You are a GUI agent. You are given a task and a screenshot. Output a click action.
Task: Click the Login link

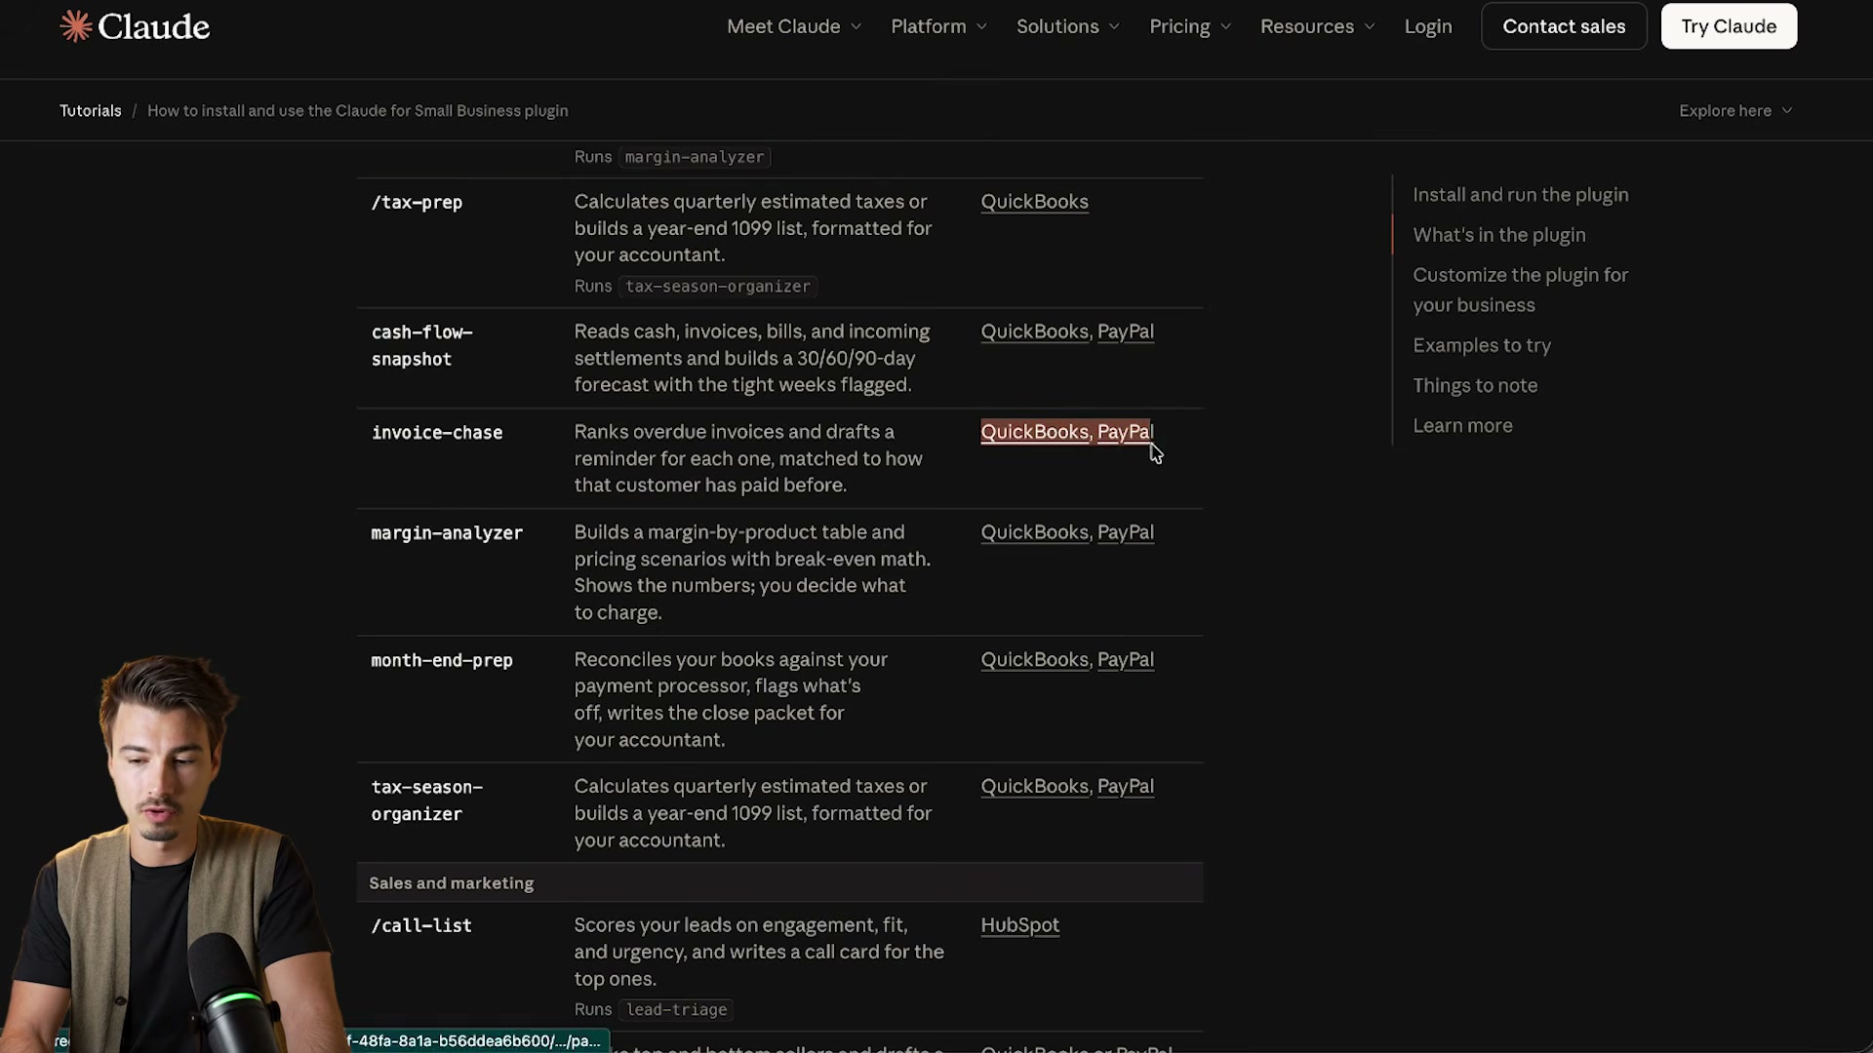pos(1428,26)
